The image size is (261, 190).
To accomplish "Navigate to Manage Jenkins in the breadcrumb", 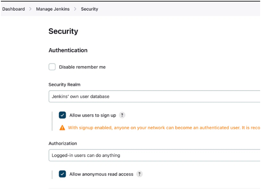I will 53,9.
